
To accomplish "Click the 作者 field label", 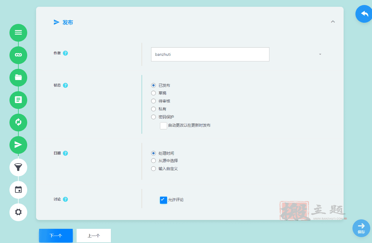I will 57,53.
